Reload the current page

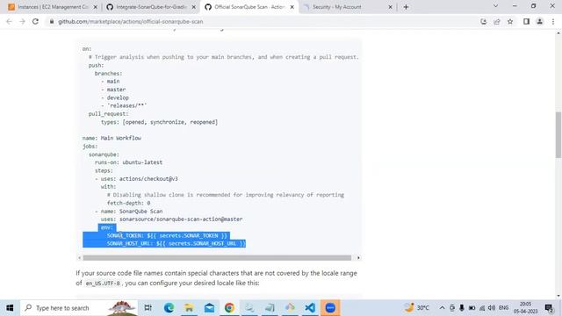click(x=35, y=21)
